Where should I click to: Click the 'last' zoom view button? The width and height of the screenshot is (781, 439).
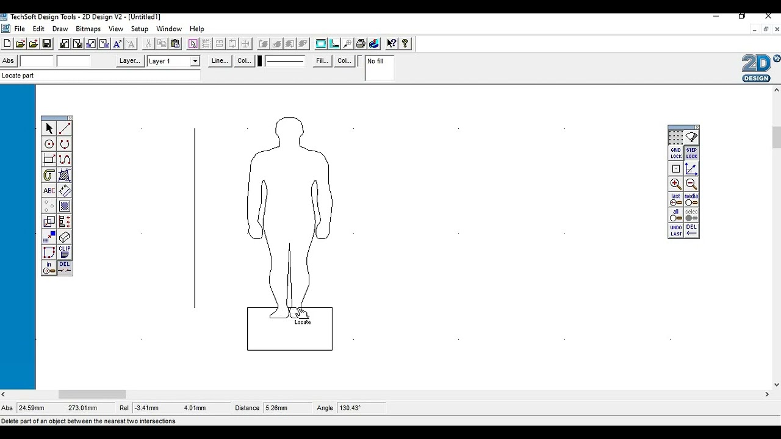click(676, 199)
